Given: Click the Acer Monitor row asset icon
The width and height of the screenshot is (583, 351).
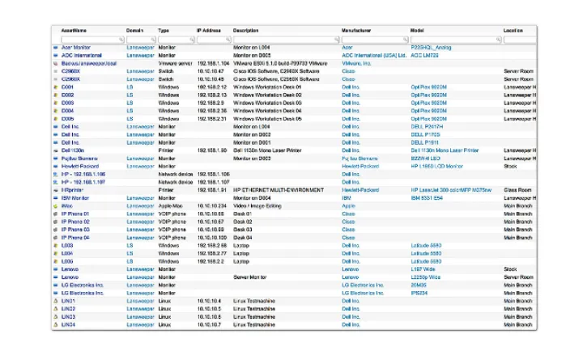Looking at the screenshot, I should 54,48.
